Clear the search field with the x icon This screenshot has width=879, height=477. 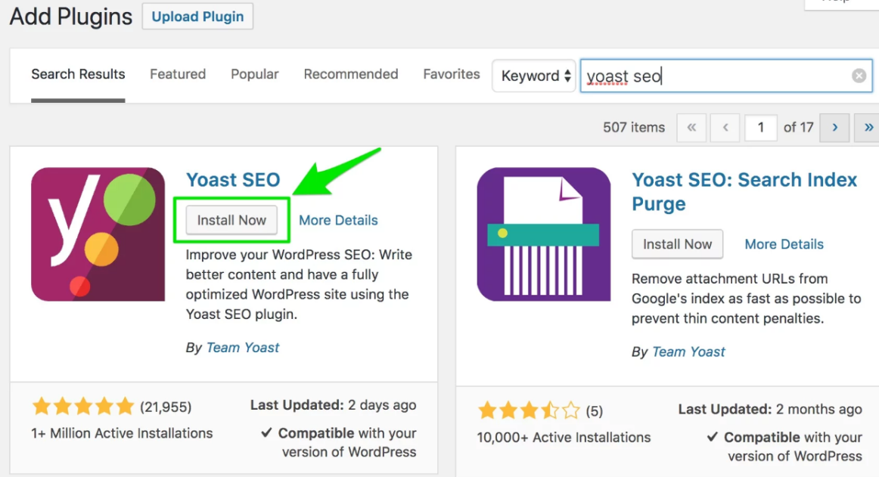click(859, 75)
